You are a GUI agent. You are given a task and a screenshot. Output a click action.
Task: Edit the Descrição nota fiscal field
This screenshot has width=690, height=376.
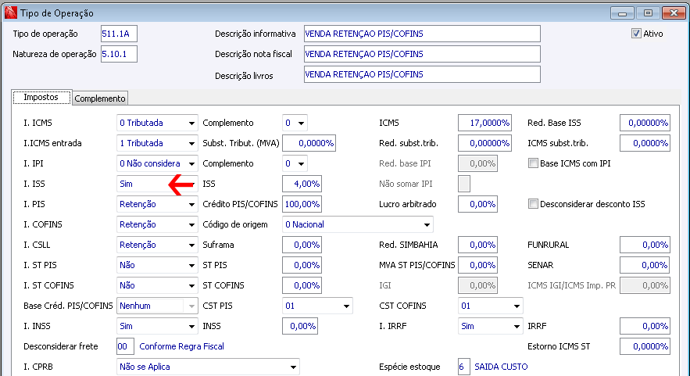pyautogui.click(x=422, y=54)
